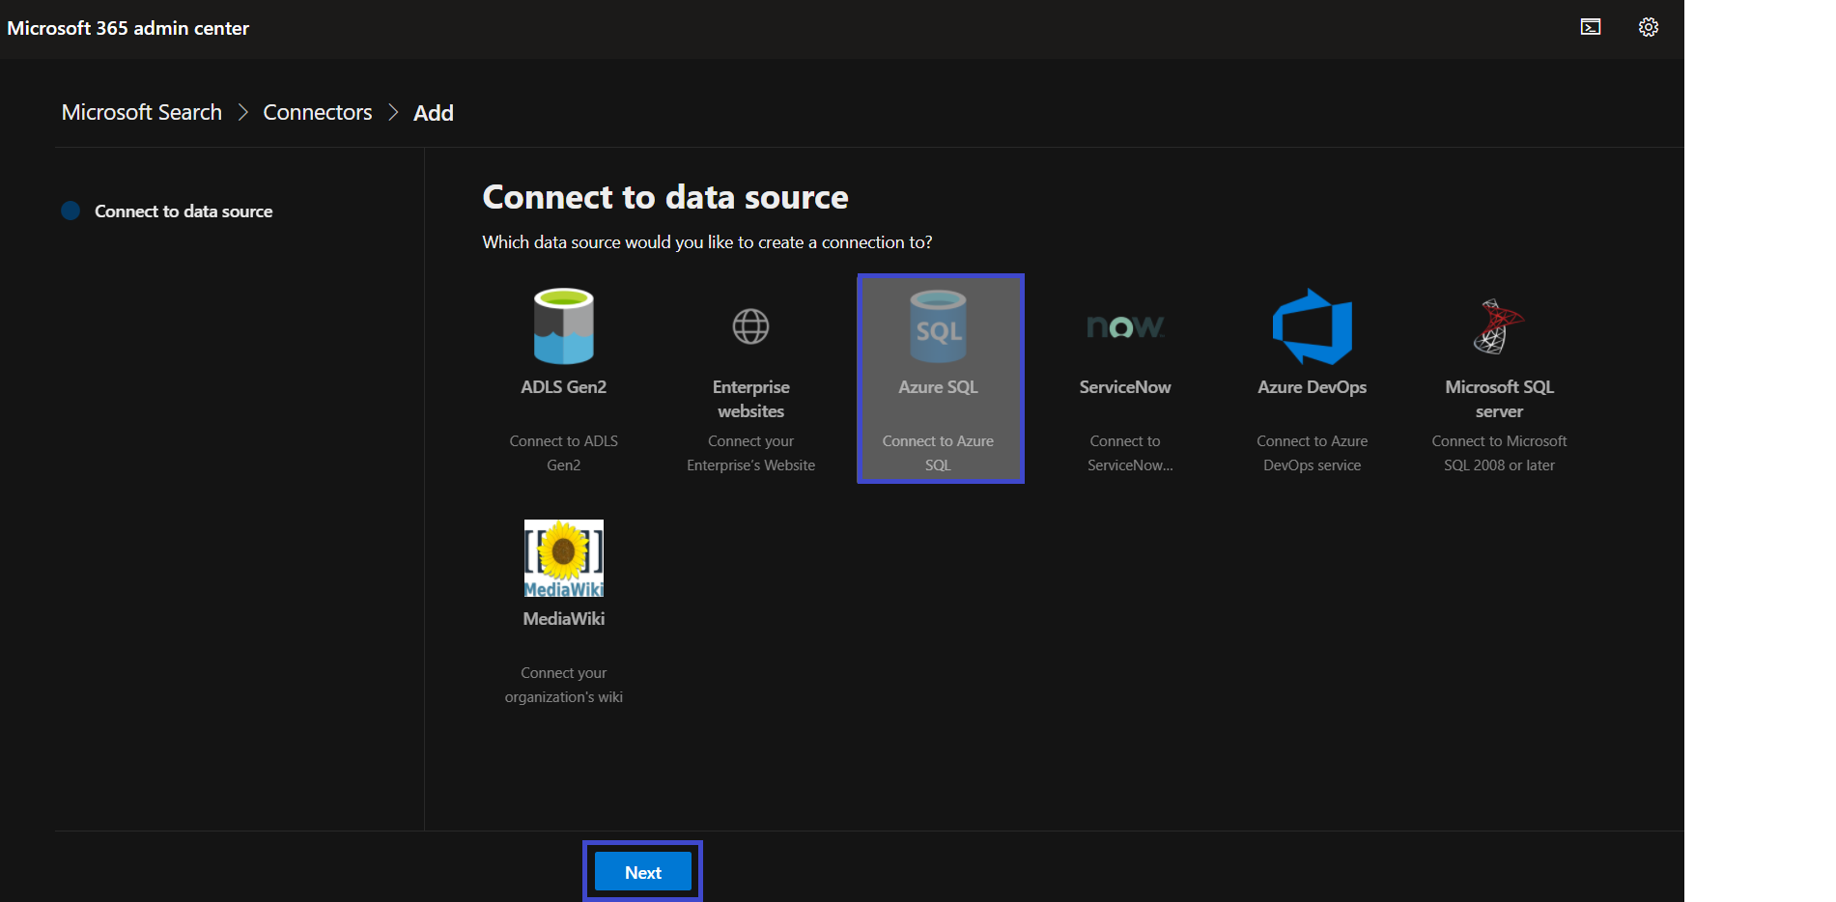The width and height of the screenshot is (1836, 902).
Task: Open the admin shell icon in the header
Action: [x=1591, y=27]
